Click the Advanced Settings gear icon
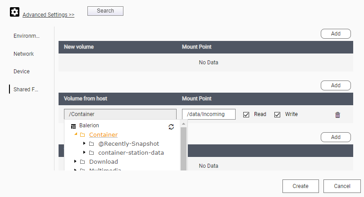 [x=14, y=13]
